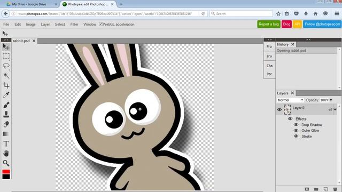The image size is (342, 192).
Task: Open the Select menu
Action: click(60, 25)
